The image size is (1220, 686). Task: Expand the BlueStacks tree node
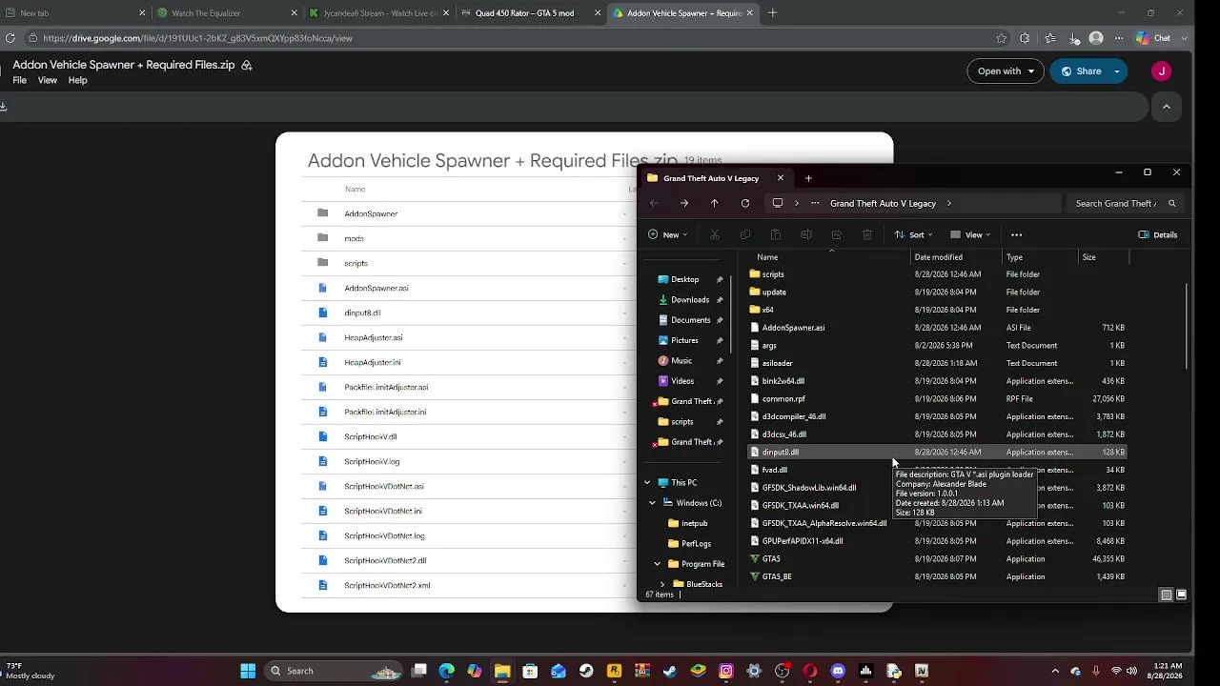pyautogui.click(x=662, y=584)
